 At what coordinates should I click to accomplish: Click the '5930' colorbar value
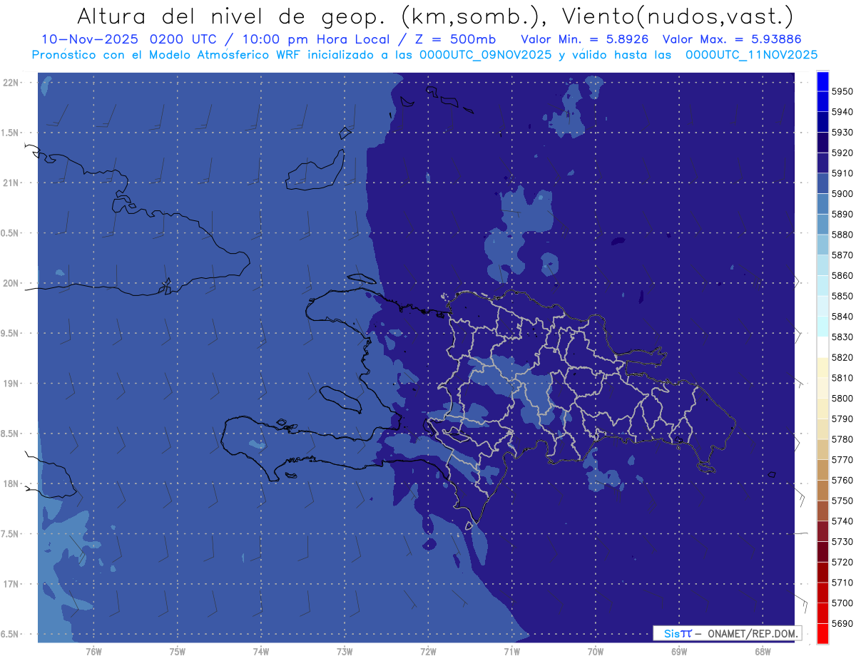(842, 133)
